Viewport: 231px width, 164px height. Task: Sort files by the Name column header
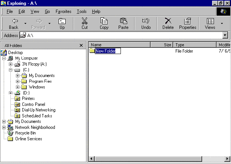click(119, 45)
